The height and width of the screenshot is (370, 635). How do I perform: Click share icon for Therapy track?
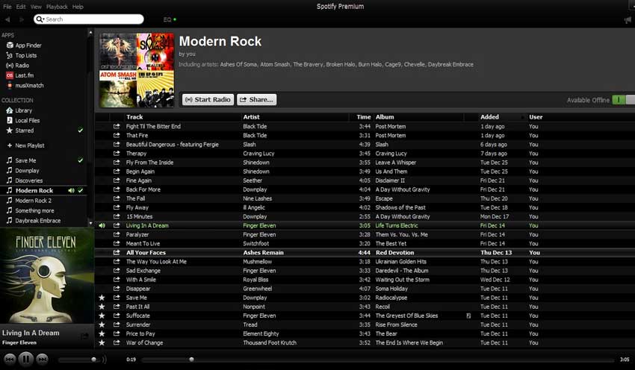117,153
